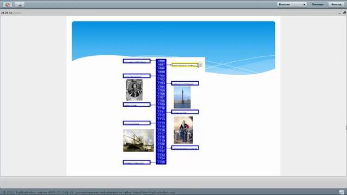Image resolution: width=347 pixels, height=195 pixels.
Task: Click the sailing ship painting
Action: (139, 140)
